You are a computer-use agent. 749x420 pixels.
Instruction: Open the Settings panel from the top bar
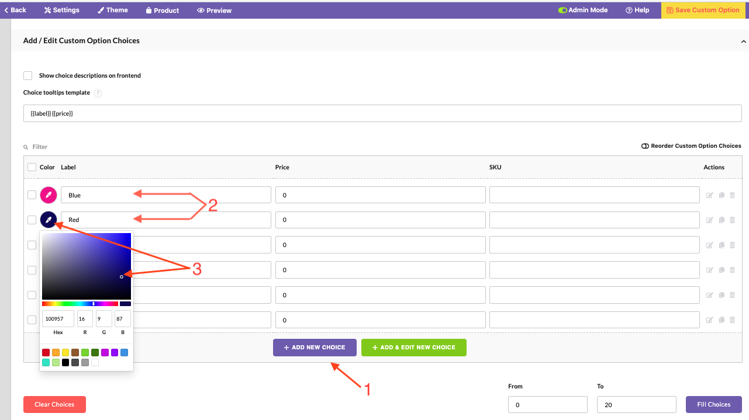coord(61,10)
